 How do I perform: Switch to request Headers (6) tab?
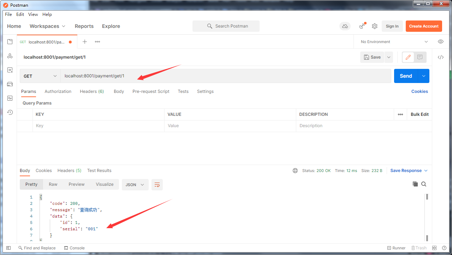coord(92,91)
